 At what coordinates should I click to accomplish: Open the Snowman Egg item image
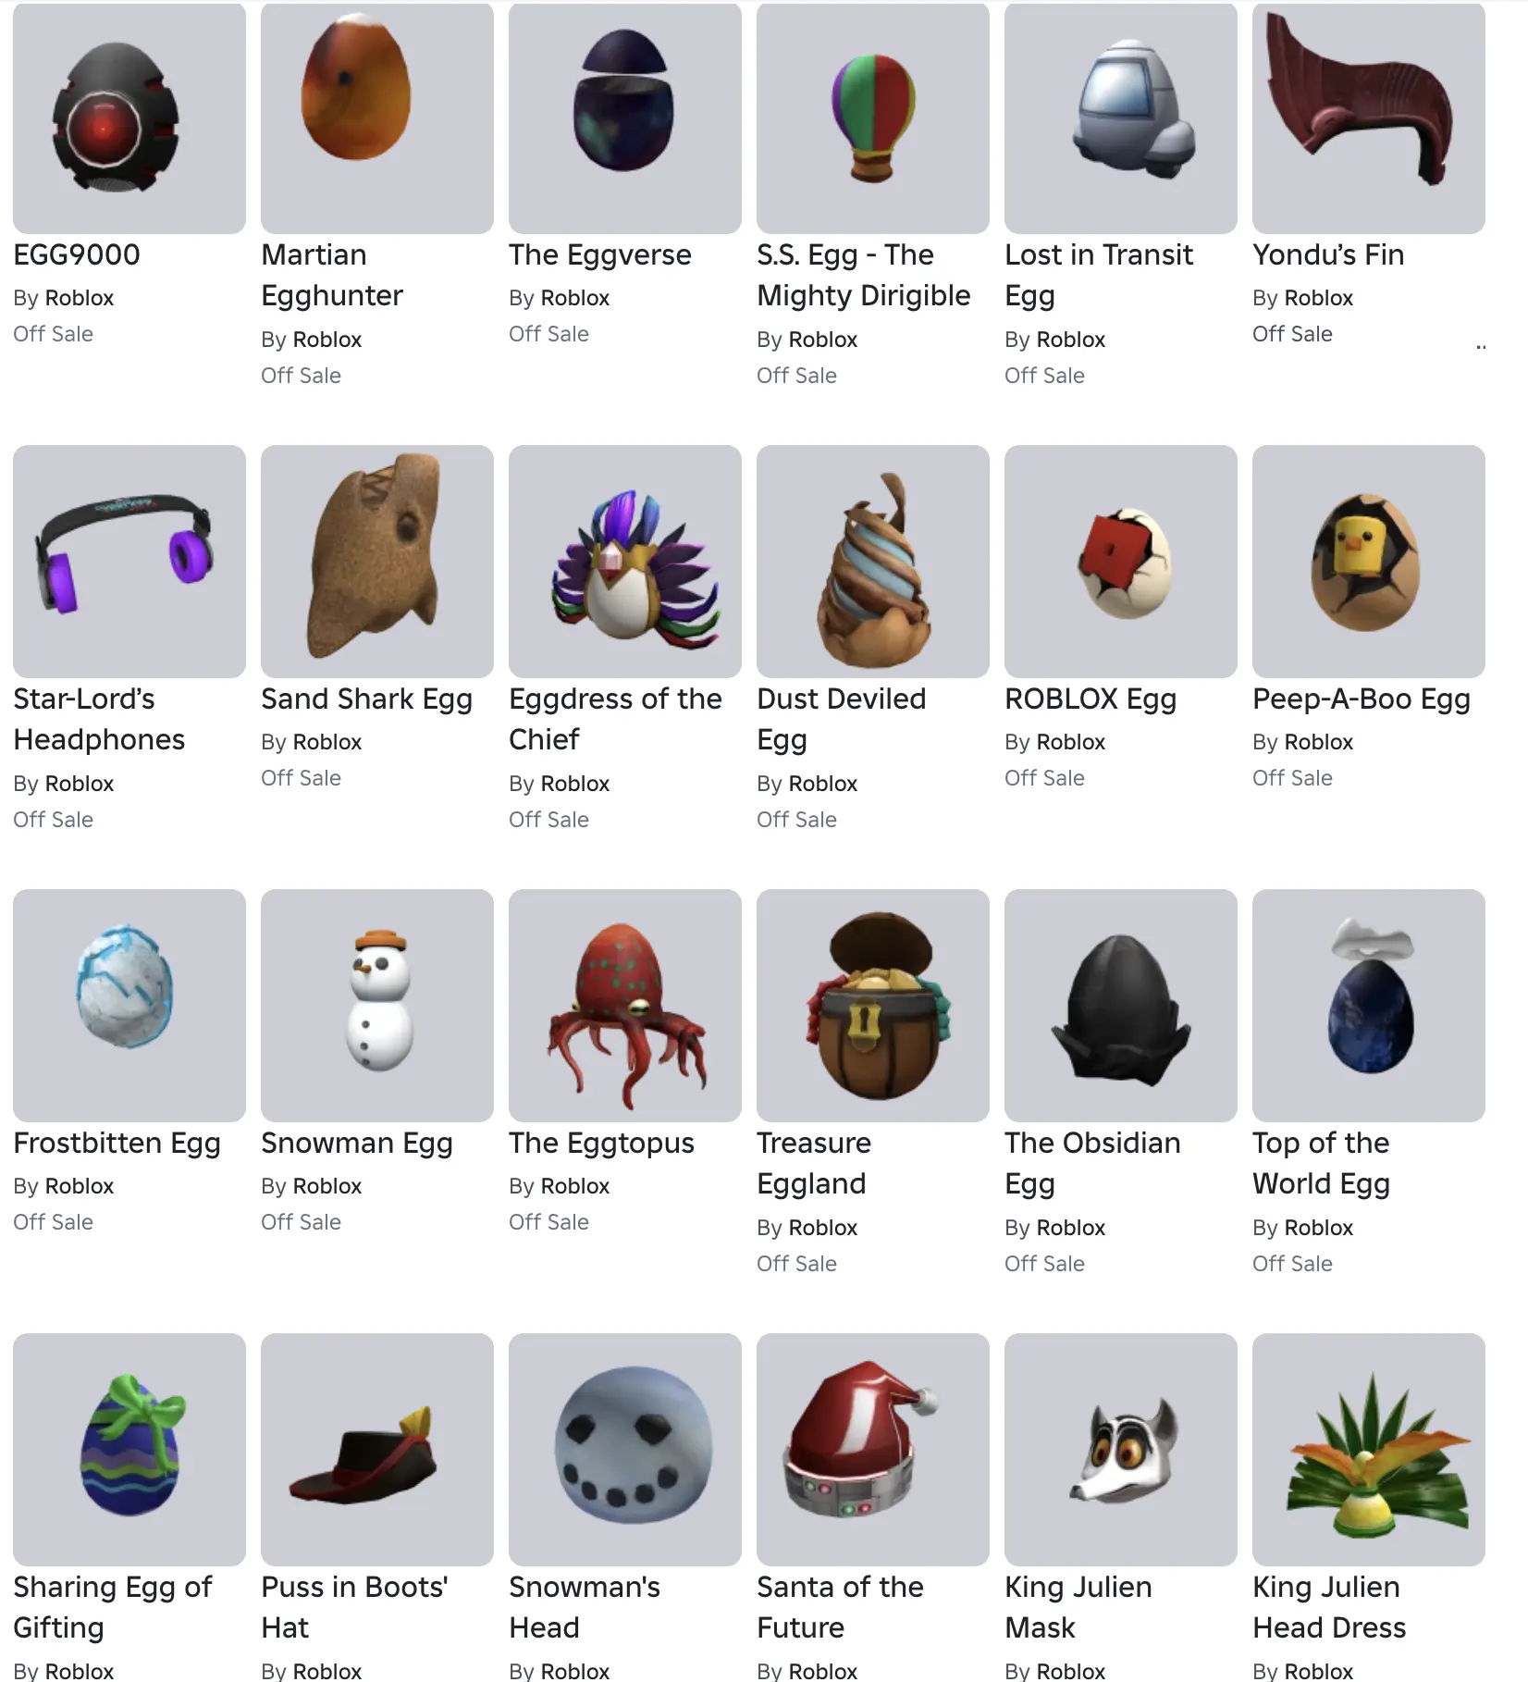[x=377, y=1006]
